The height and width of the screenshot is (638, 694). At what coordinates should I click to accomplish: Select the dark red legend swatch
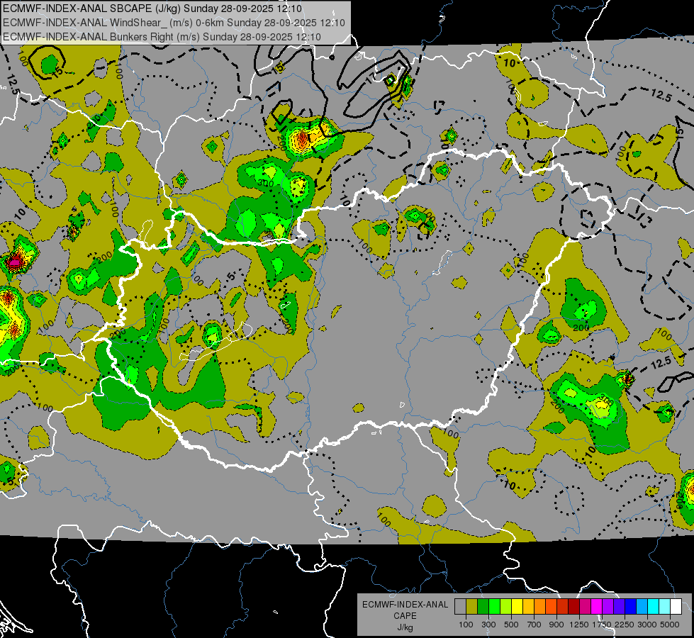[574, 607]
